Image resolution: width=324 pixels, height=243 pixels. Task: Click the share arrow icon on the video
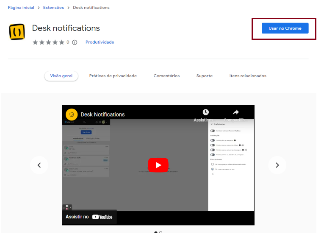(236, 112)
